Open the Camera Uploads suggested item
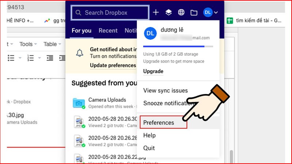This screenshot has height=164, width=292. click(105, 103)
